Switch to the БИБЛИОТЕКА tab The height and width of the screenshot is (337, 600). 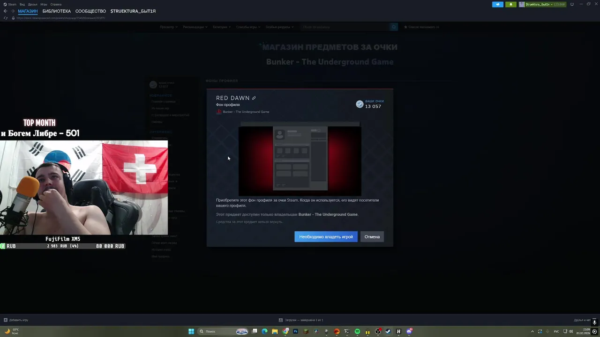click(x=56, y=11)
